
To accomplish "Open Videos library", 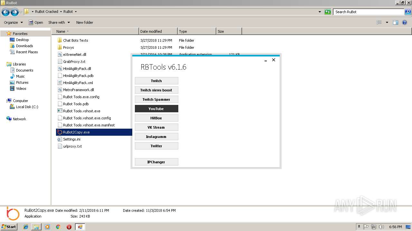I will pos(21,89).
